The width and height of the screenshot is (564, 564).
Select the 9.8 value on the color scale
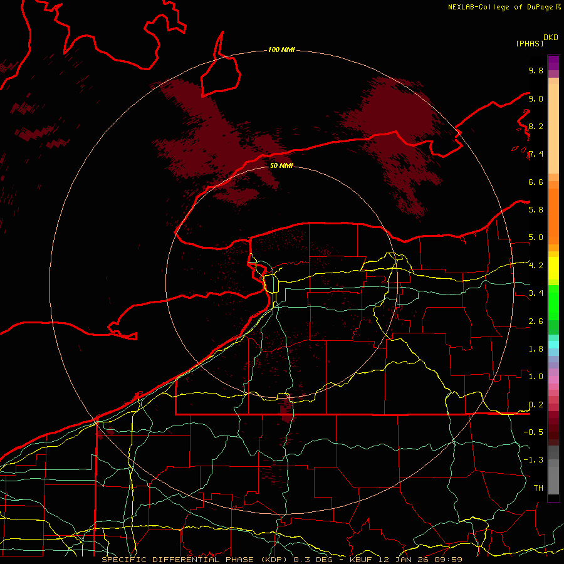pos(536,70)
